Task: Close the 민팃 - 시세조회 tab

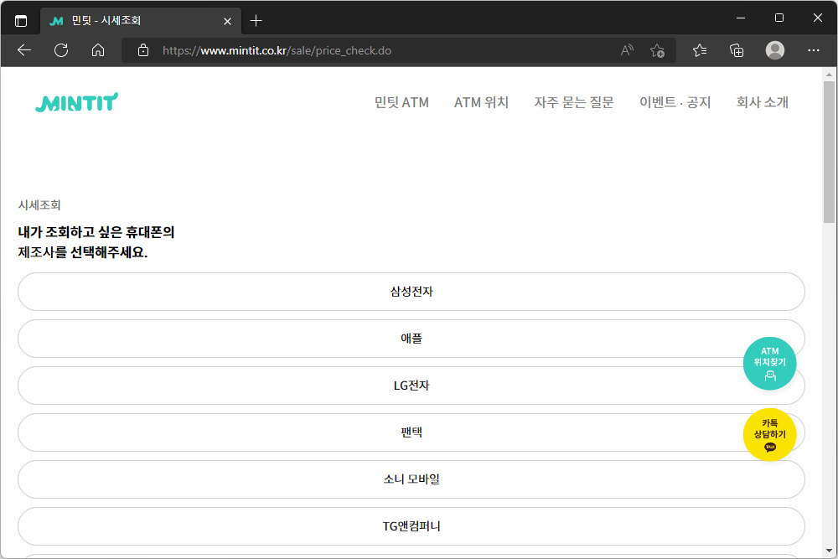Action: [227, 21]
